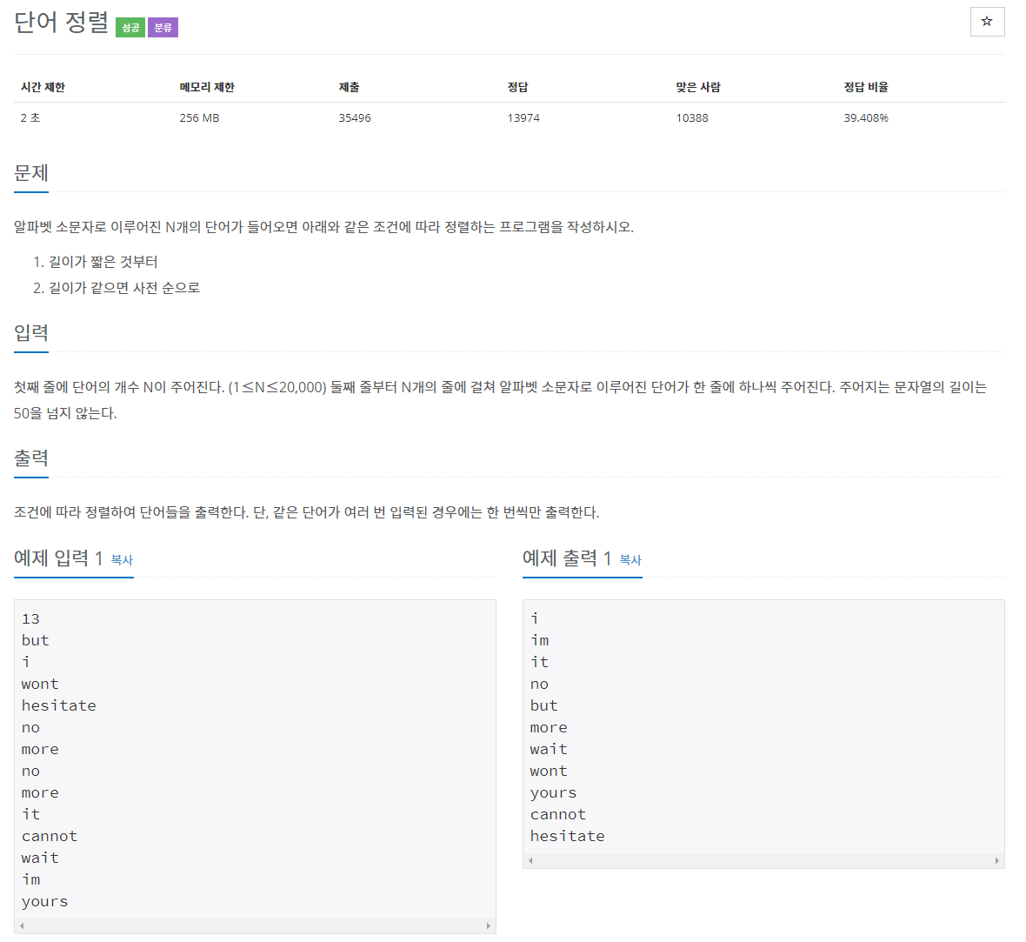
Task: Click the purple 분류 badge
Action: point(163,28)
